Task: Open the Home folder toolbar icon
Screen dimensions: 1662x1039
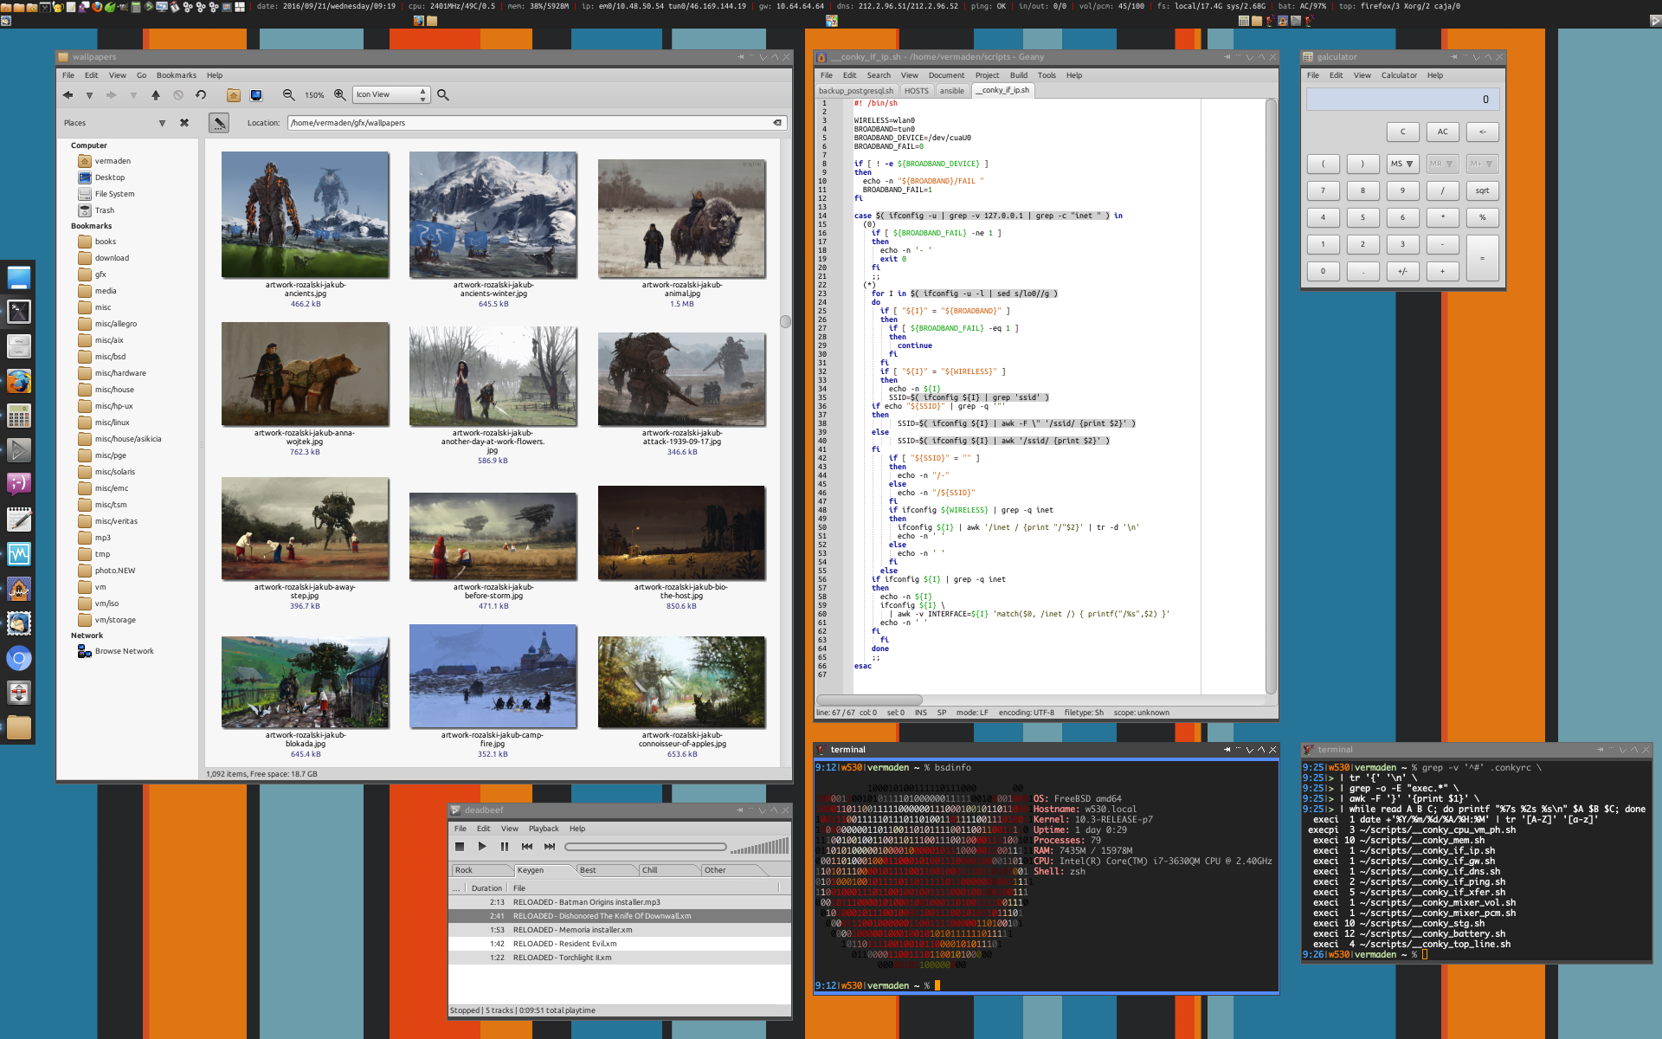Action: [234, 95]
